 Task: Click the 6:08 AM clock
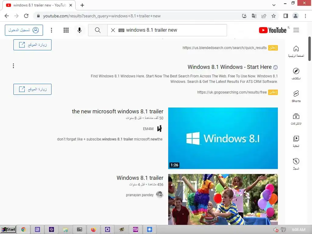point(299,230)
